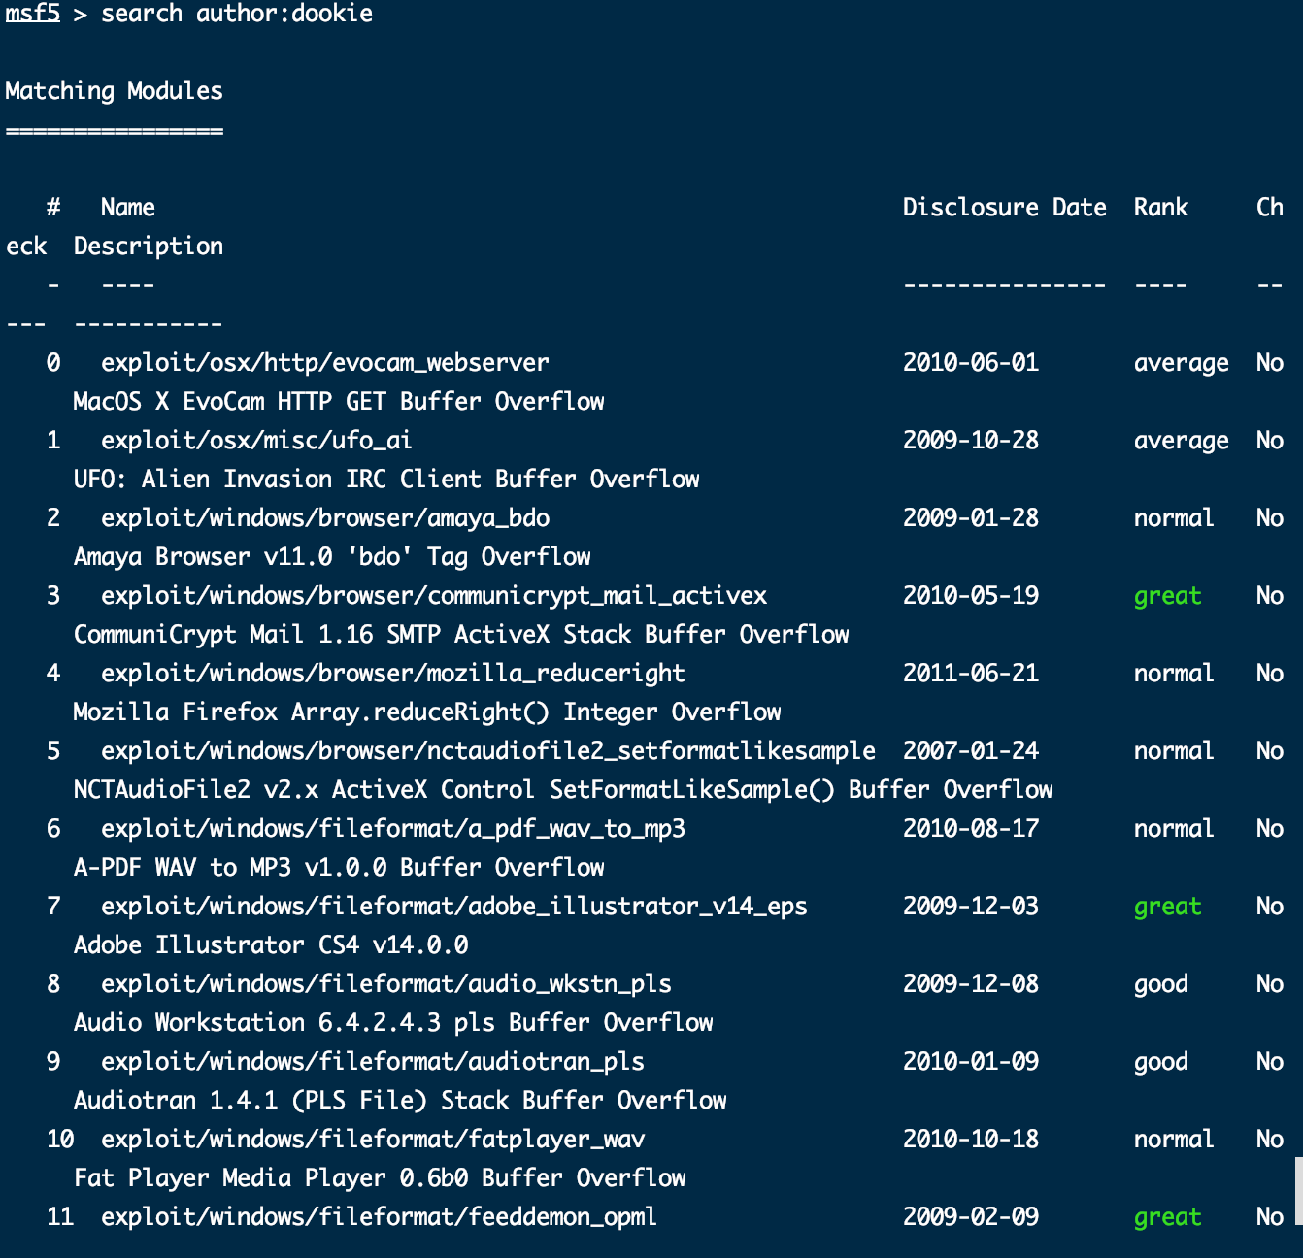Click the terminal scrollbar thumb
This screenshot has width=1303, height=1258.
point(1299,1192)
